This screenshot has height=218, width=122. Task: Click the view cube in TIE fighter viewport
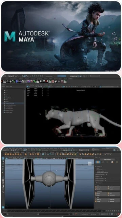(89, 163)
